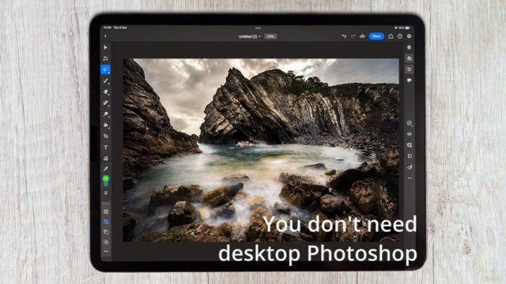Select the Eyedropper tool
This screenshot has height=284, width=506.
[x=105, y=168]
